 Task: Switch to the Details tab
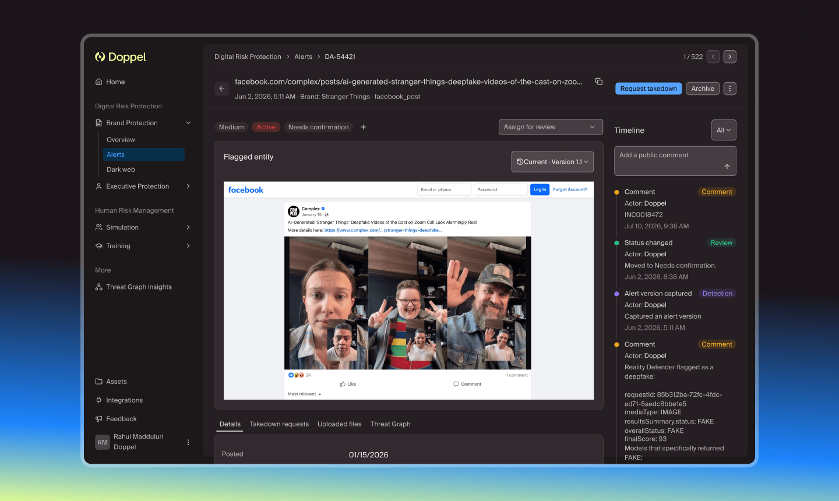(230, 424)
